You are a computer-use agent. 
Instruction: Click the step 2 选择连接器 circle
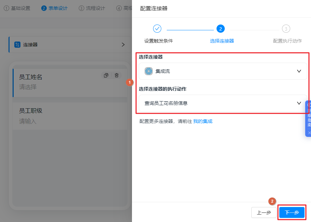point(221,29)
